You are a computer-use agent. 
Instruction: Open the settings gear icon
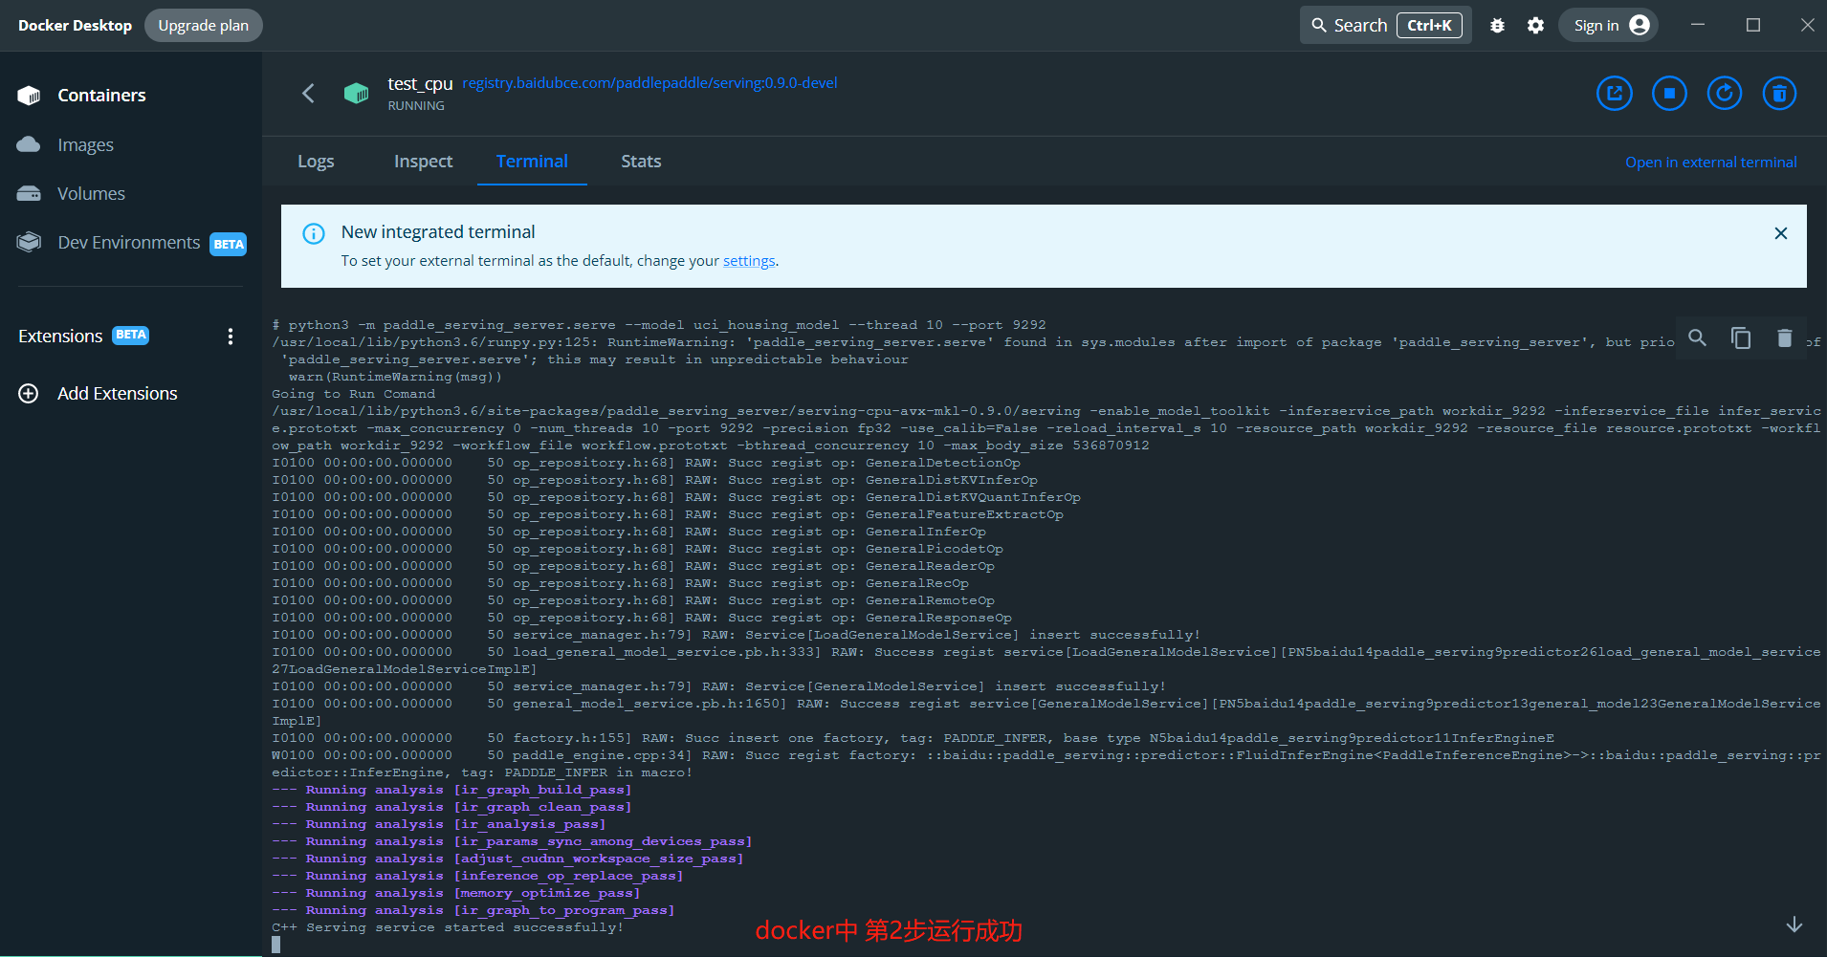coord(1535,26)
